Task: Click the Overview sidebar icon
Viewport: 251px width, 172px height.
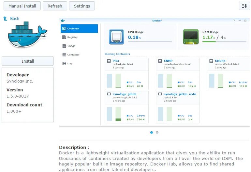Action: pos(64,28)
